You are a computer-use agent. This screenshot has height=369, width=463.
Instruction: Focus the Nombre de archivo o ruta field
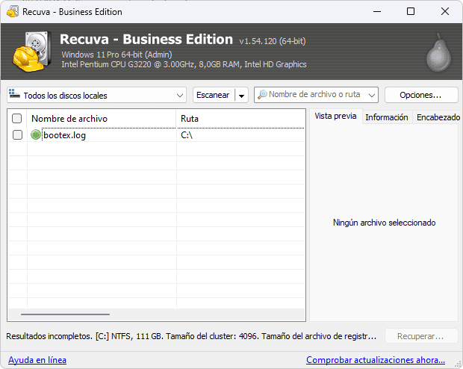(x=315, y=95)
